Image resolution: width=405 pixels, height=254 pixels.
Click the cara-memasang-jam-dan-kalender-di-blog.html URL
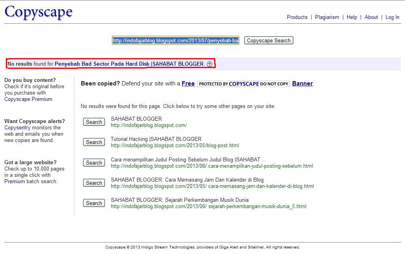pyautogui.click(x=212, y=186)
